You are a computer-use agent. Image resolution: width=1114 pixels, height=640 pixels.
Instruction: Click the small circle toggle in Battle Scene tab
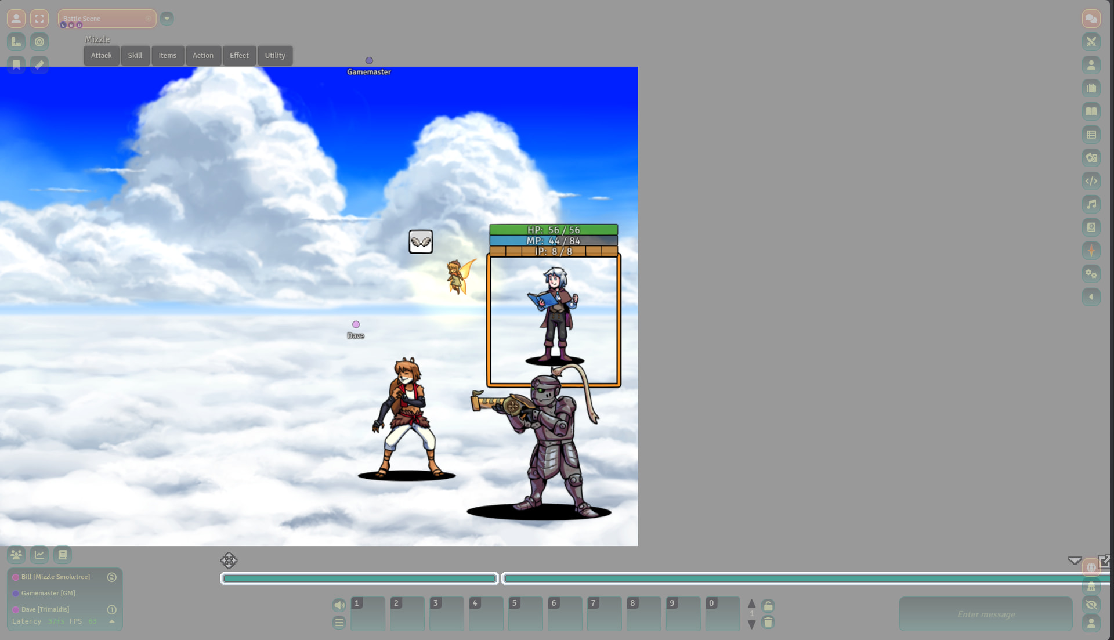click(x=149, y=19)
